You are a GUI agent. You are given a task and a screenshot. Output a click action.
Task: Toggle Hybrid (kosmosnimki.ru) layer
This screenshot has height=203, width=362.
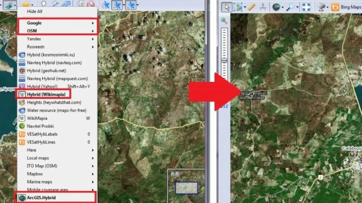coord(58,55)
